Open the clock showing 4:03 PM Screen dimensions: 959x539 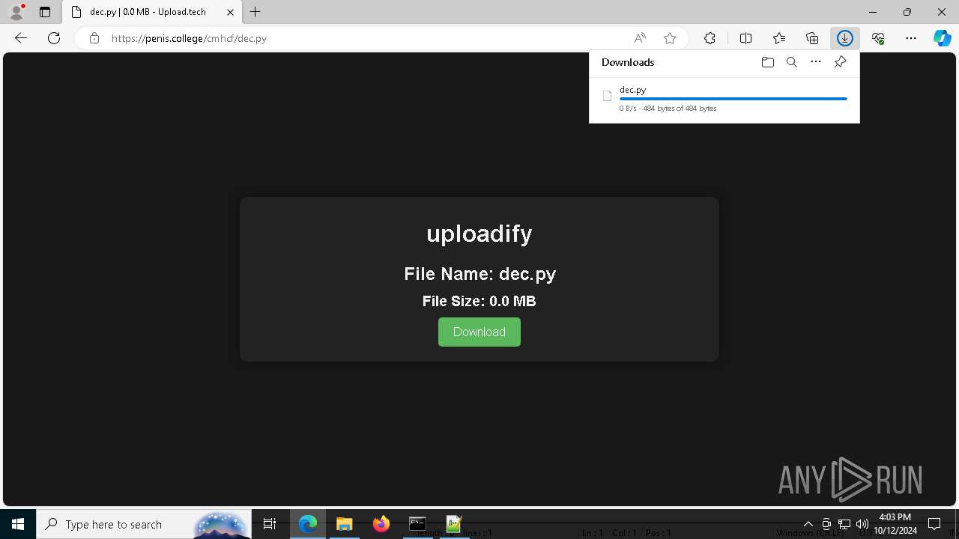click(x=895, y=524)
